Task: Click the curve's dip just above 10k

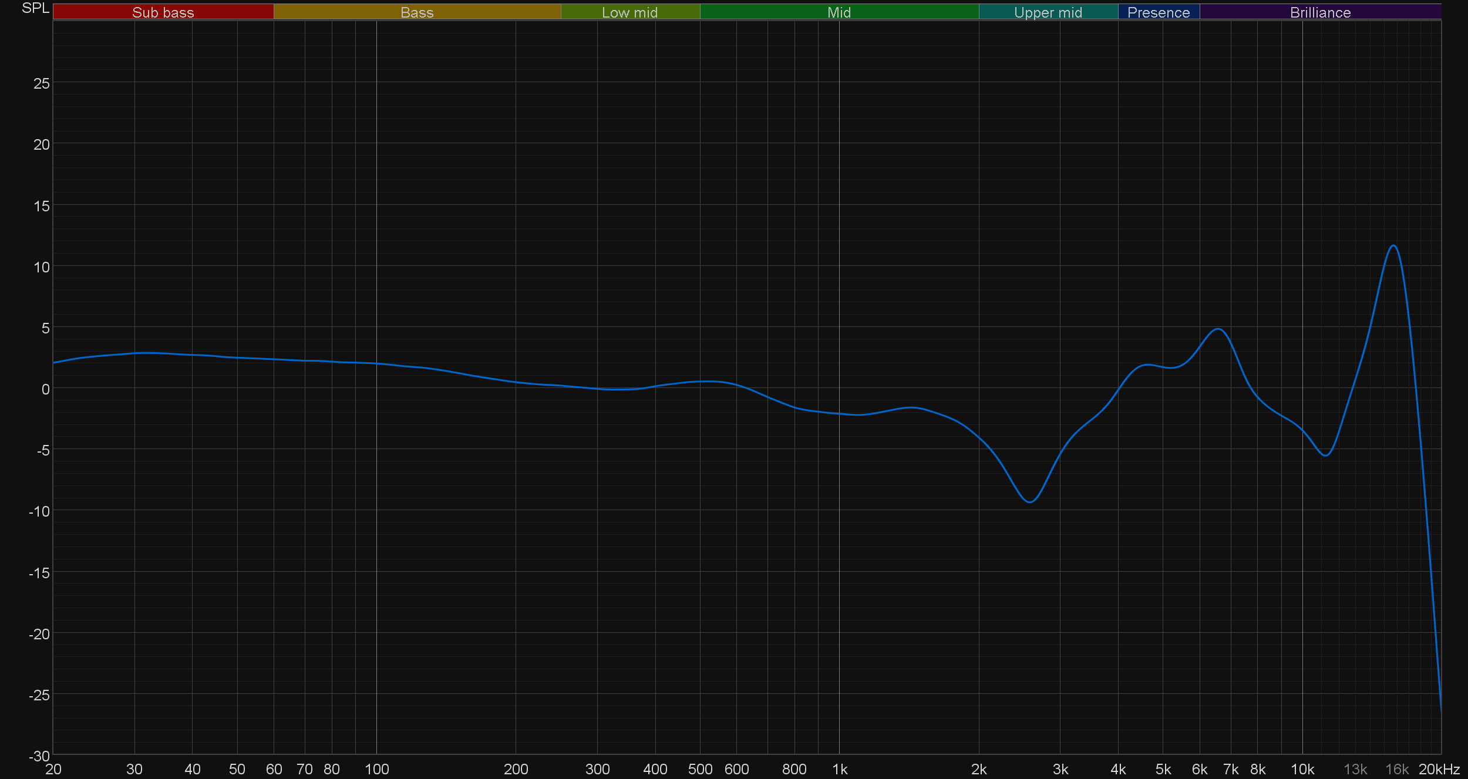Action: 1325,455
